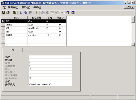Click the 列名 column header
The image size is (136, 100).
16,18
